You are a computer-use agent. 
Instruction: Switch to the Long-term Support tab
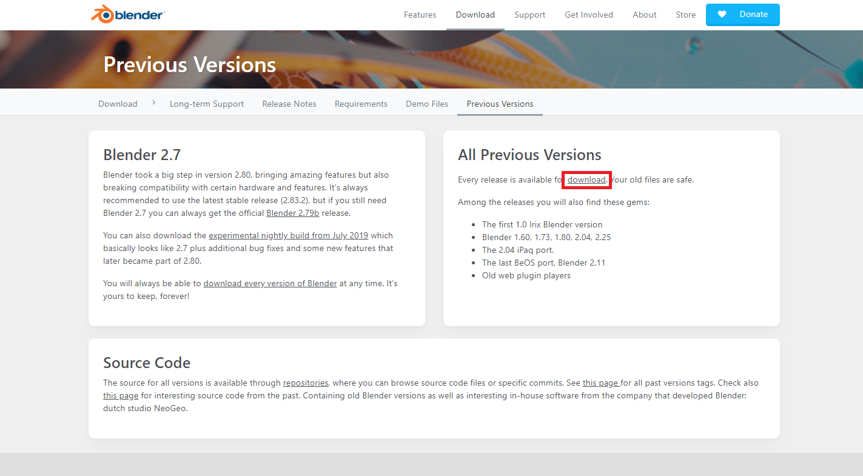click(207, 104)
